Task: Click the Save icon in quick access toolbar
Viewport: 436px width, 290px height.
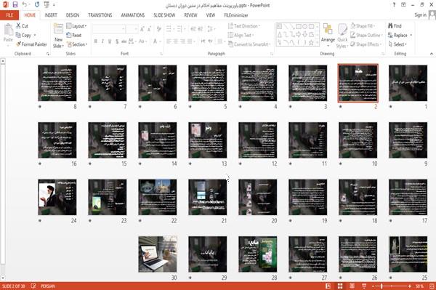Action: coord(15,5)
